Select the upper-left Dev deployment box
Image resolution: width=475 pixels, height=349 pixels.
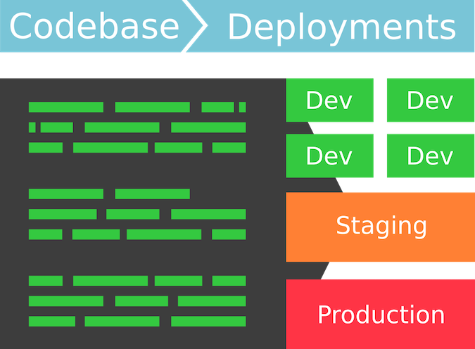tap(329, 100)
